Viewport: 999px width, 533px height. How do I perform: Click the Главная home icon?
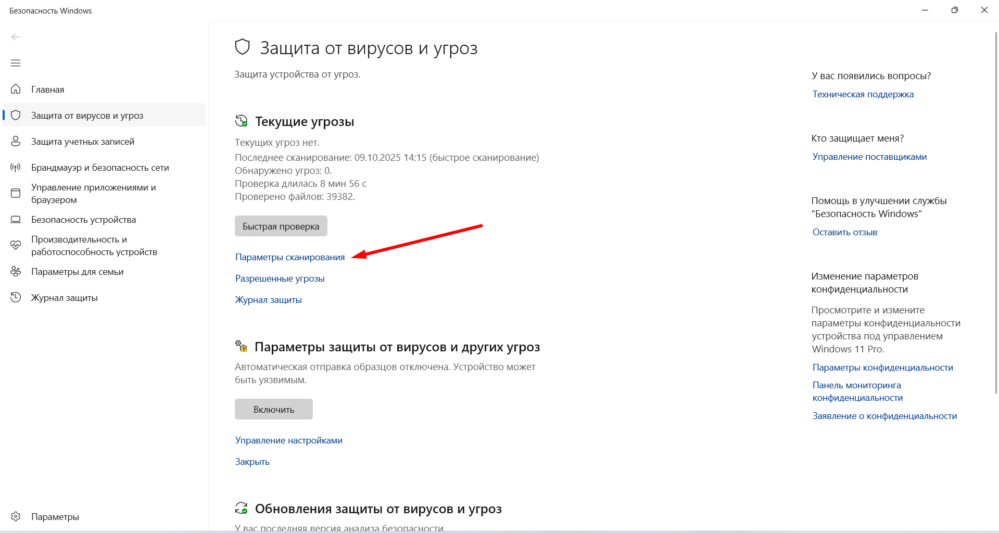click(16, 89)
